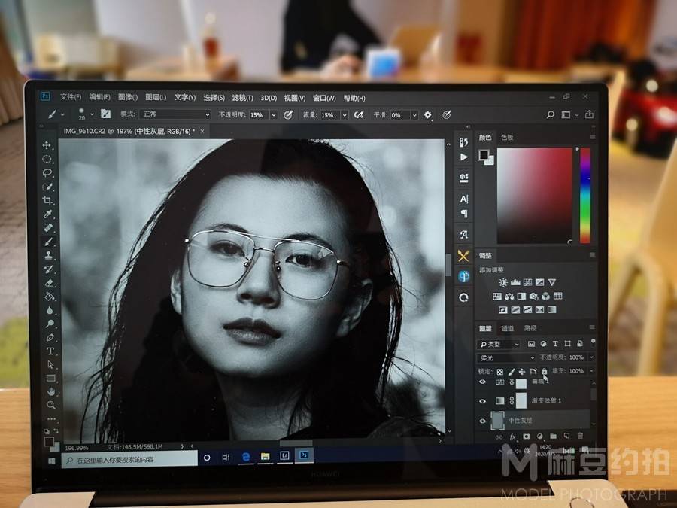Select the Move tool
The height and width of the screenshot is (508, 677).
pyautogui.click(x=47, y=145)
